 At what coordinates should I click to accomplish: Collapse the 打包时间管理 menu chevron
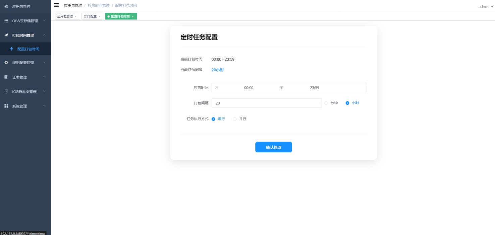tap(44, 35)
